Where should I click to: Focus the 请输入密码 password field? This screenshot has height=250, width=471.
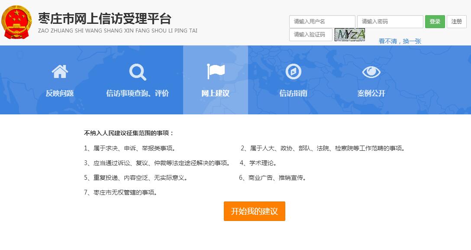point(390,22)
